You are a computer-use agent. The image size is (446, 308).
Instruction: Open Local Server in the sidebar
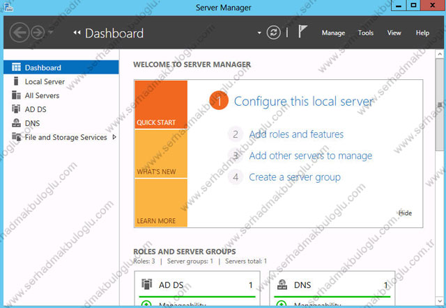point(61,81)
